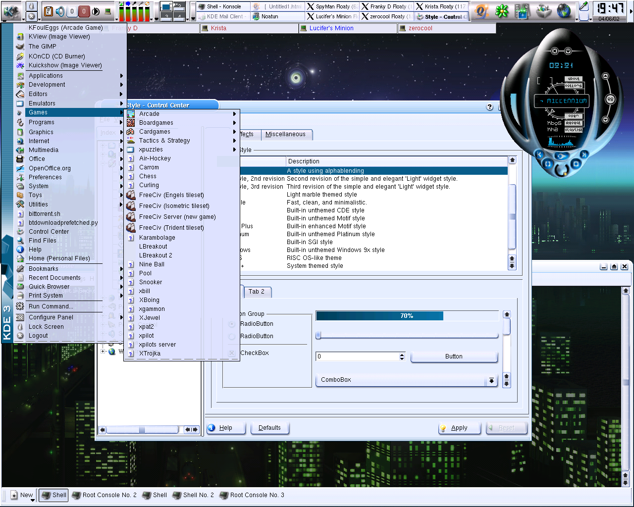Open the ComboBox dropdown in the preview
Viewport: 634px width, 507px height.
[406, 380]
